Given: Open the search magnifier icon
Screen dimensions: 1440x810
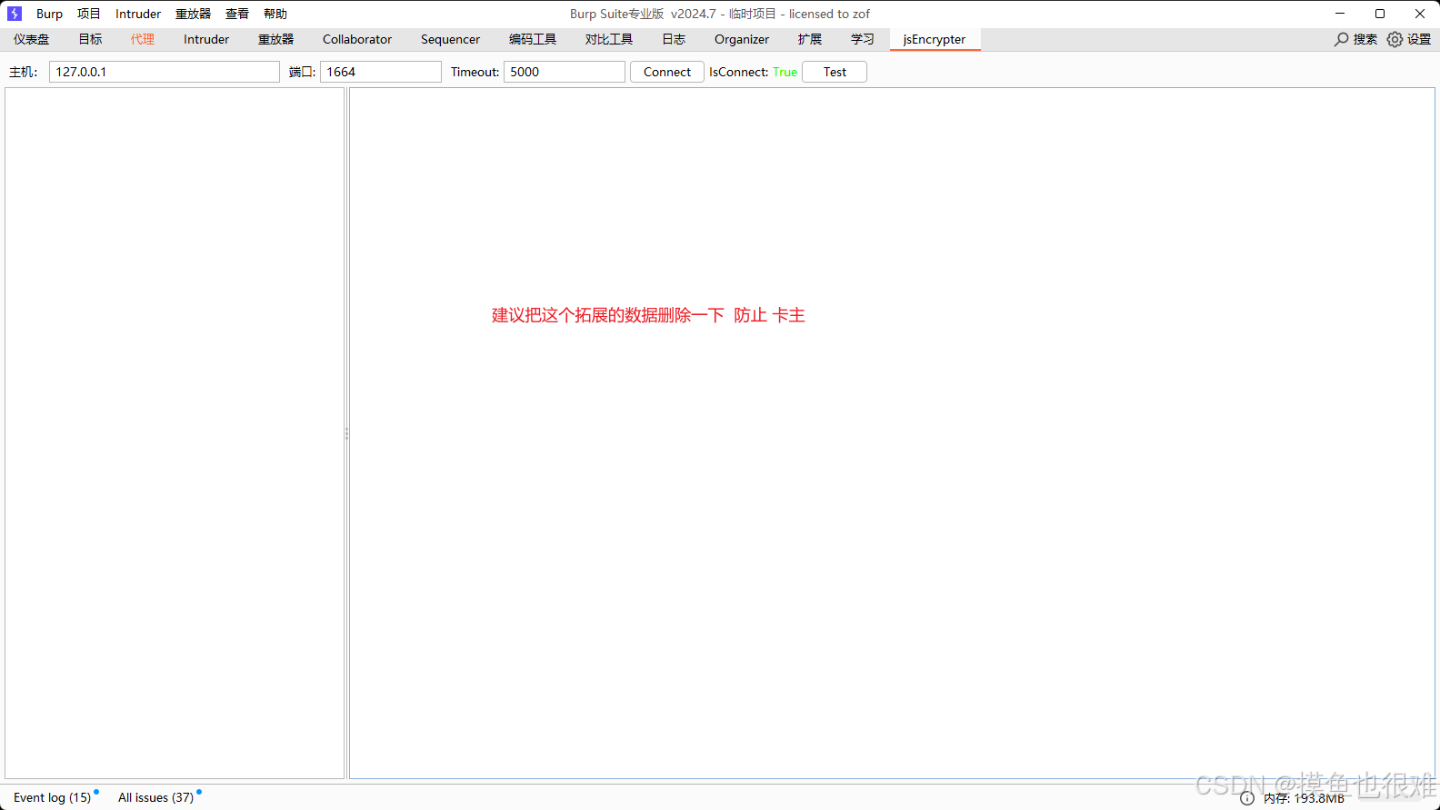Looking at the screenshot, I should pyautogui.click(x=1341, y=39).
